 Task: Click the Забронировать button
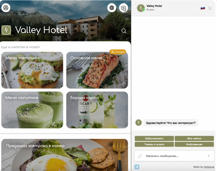pos(154,138)
